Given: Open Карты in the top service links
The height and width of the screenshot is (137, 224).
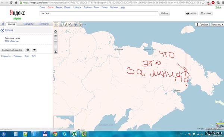Looking at the screenshot, I should (59, 7).
